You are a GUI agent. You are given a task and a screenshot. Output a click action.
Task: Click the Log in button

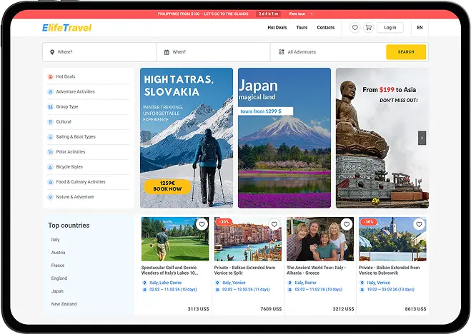(390, 28)
